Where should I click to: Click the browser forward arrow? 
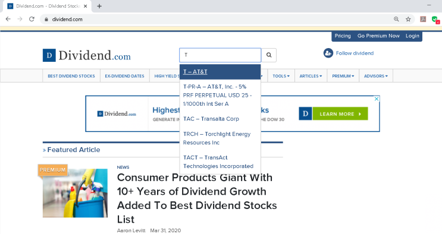tap(20, 19)
